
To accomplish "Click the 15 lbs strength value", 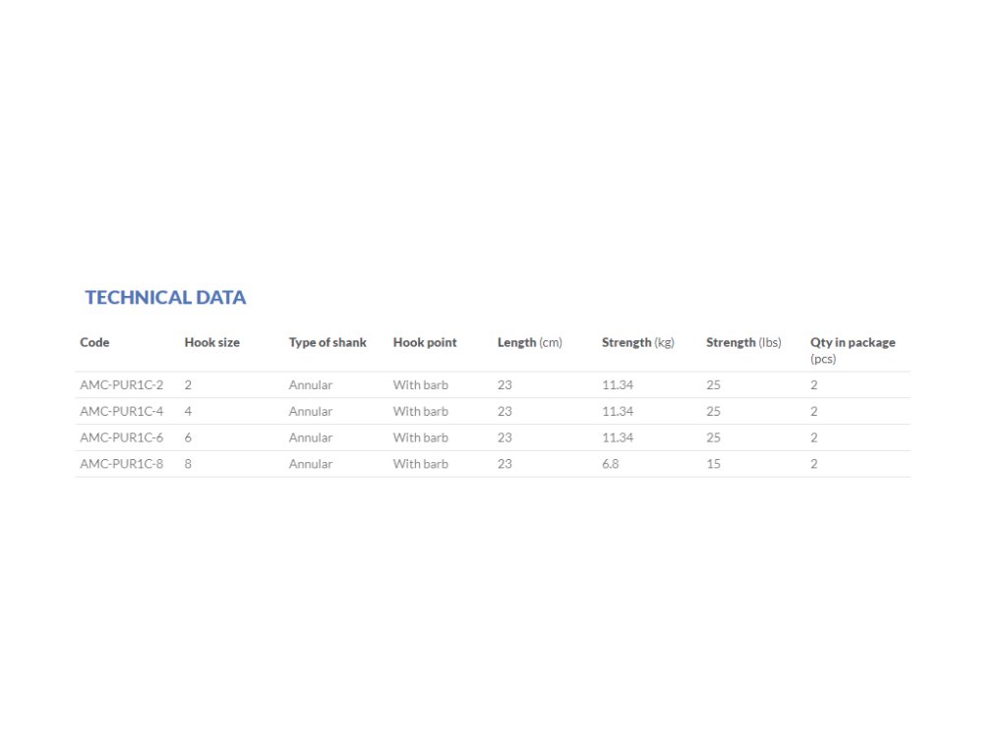I will (713, 463).
